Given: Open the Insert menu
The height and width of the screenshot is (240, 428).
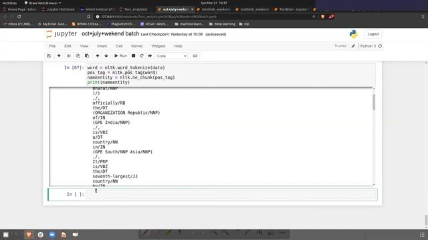Looking at the screenshot, I should (x=102, y=46).
